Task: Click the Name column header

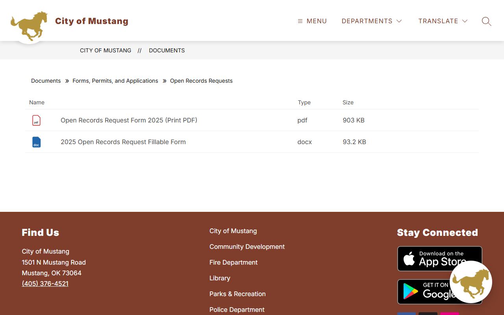Action: point(37,102)
